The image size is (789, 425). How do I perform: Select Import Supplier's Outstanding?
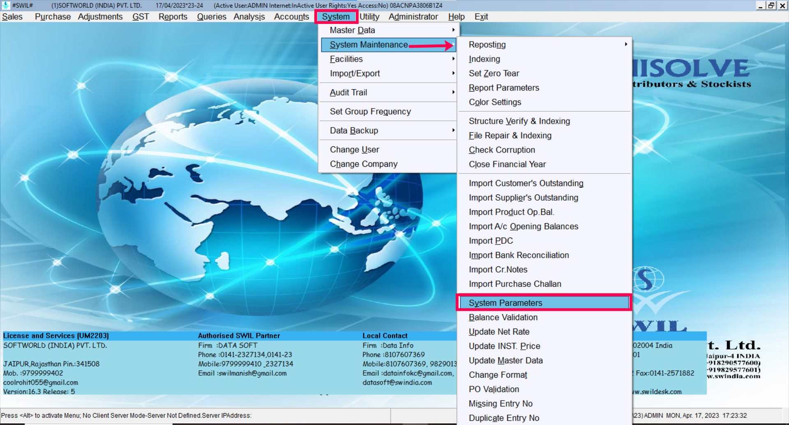pos(544,198)
